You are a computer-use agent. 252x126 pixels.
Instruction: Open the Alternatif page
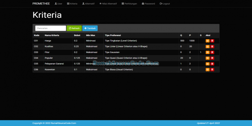click(x=88, y=4)
